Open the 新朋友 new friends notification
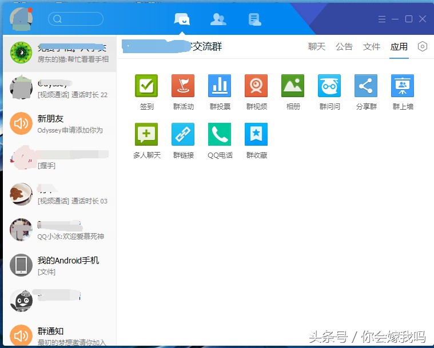The width and height of the screenshot is (434, 348). coord(59,123)
